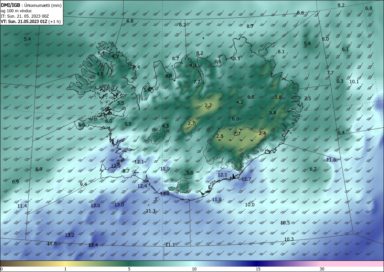Screen dimensions: 384x272
Task: Click the 'IT: Sun. 21. 05. 2023 00Z' line
Action: pyautogui.click(x=25, y=16)
